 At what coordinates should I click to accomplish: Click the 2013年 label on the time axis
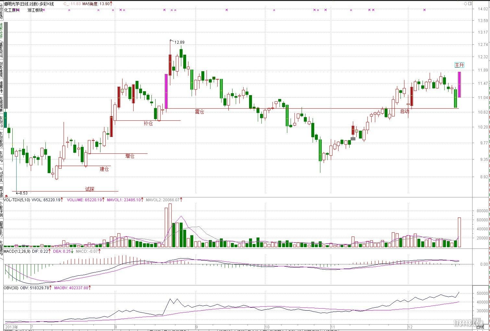click(x=12, y=327)
